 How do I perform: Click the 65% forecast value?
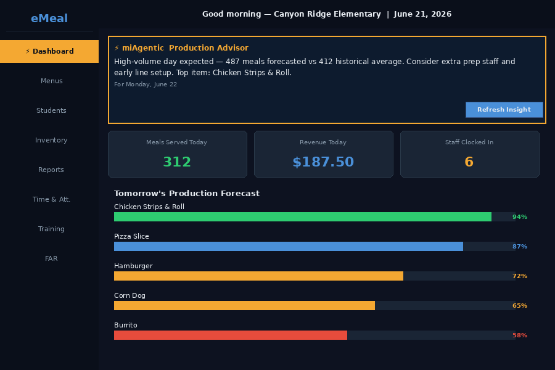coord(520,306)
